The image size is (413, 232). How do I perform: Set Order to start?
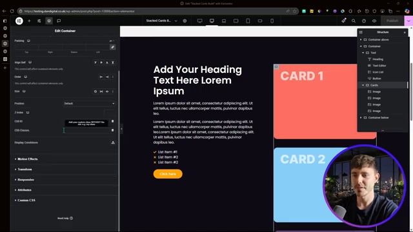101,77
